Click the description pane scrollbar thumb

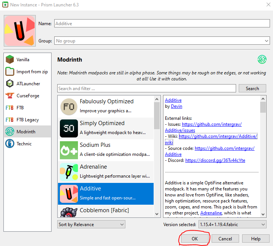[263, 107]
